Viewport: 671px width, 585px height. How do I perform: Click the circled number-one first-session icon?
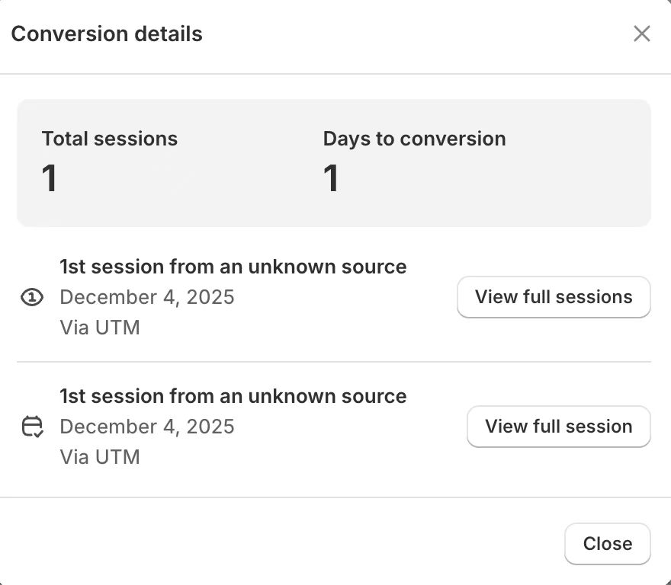(31, 298)
